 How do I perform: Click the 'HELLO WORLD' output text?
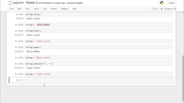click(x=33, y=51)
